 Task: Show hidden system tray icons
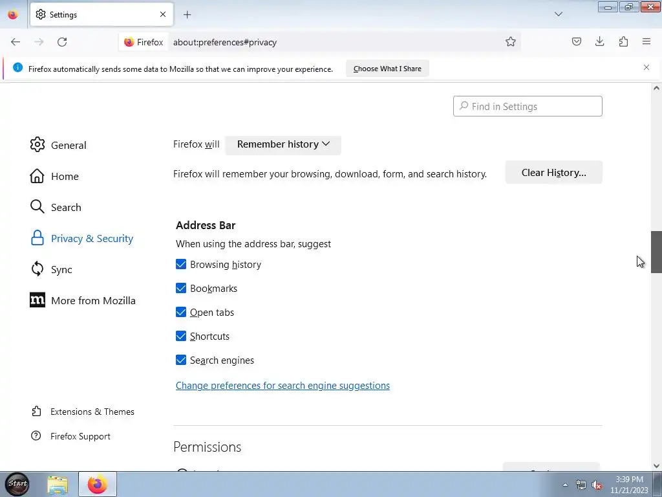pyautogui.click(x=565, y=485)
